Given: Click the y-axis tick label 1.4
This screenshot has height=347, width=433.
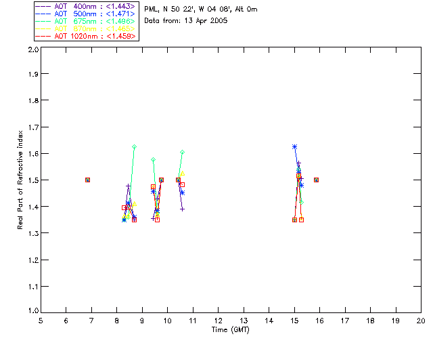Looking at the screenshot, I should (x=33, y=207).
